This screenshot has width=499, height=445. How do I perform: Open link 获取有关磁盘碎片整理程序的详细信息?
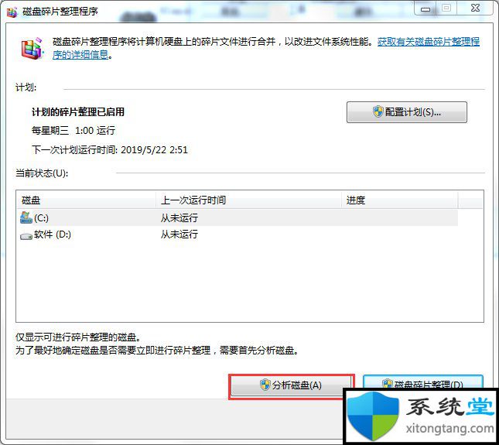click(x=429, y=42)
